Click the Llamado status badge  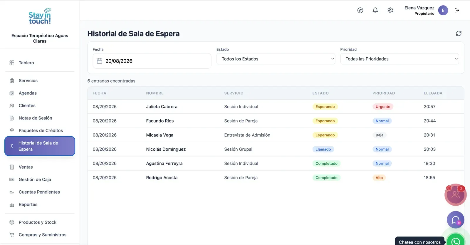coord(323,149)
